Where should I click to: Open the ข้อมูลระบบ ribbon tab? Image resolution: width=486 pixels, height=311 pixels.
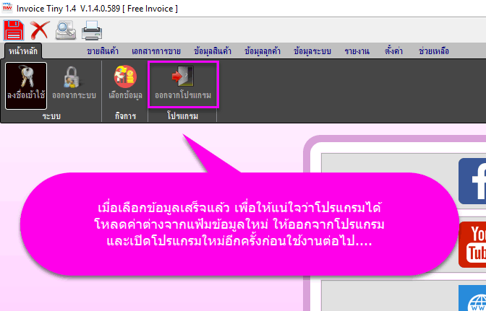click(x=312, y=51)
